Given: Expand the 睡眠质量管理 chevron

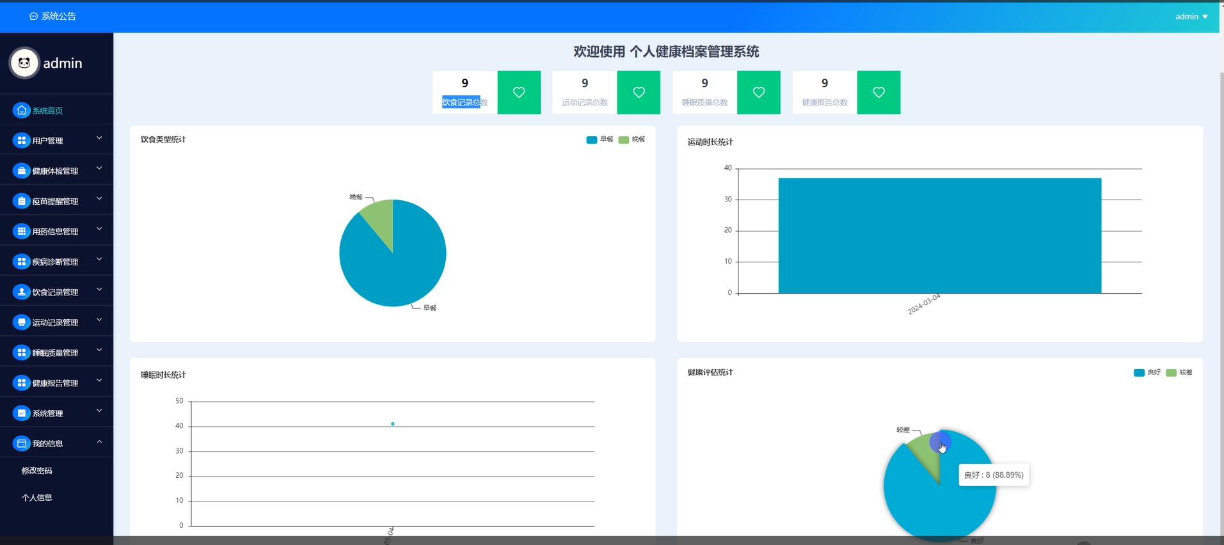Looking at the screenshot, I should pos(99,350).
